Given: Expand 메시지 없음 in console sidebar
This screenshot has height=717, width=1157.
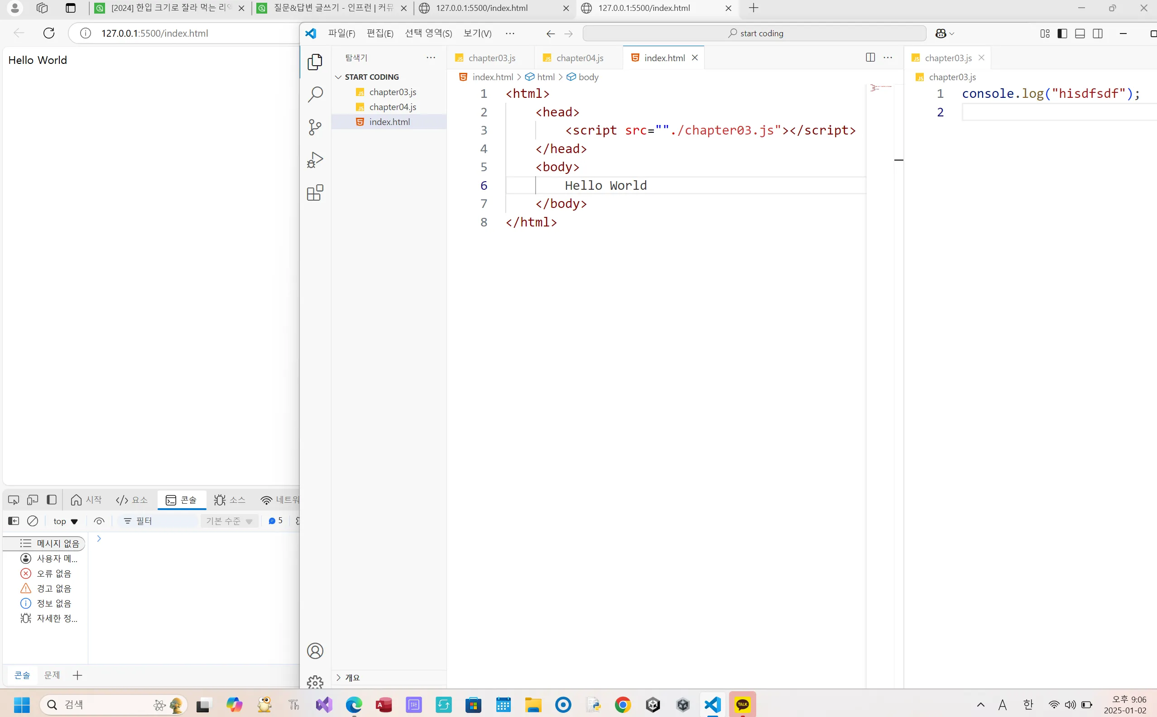Looking at the screenshot, I should point(44,544).
